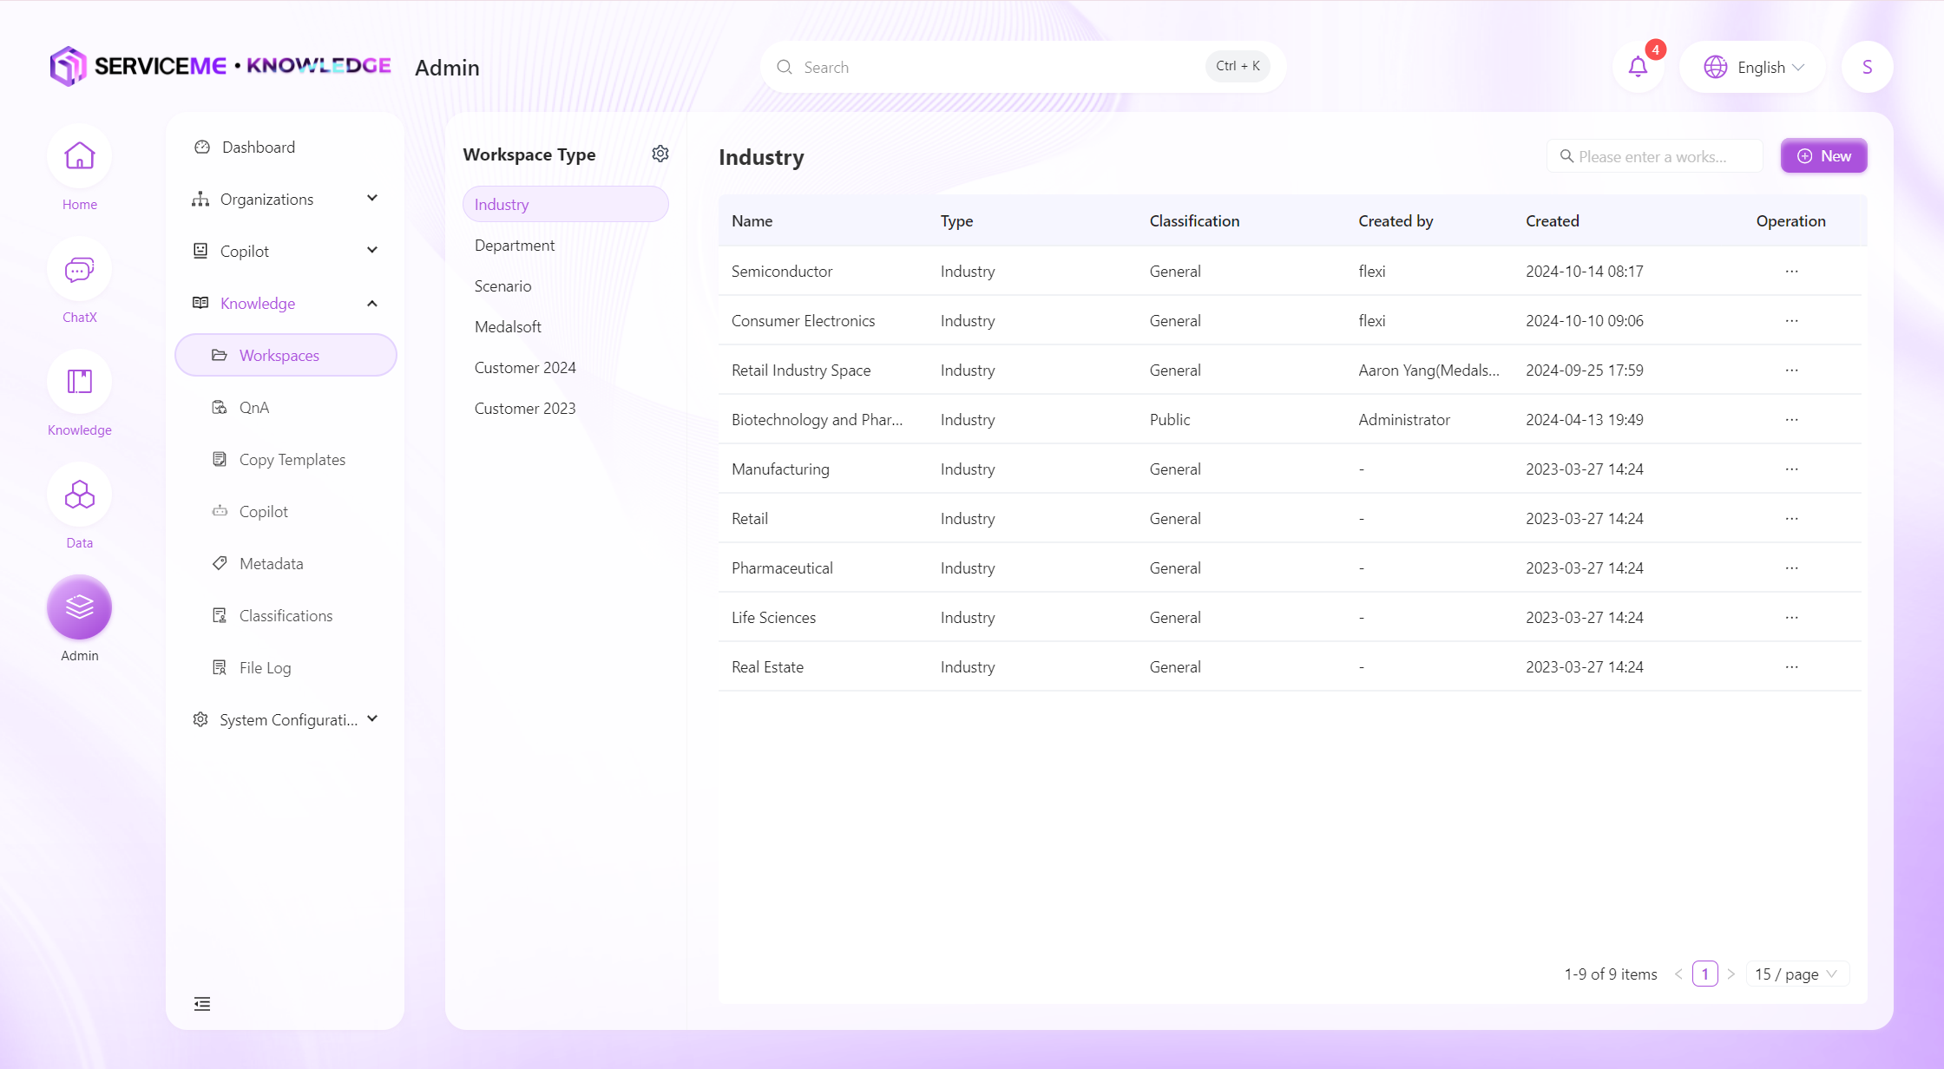Click the Created column header

tap(1552, 220)
